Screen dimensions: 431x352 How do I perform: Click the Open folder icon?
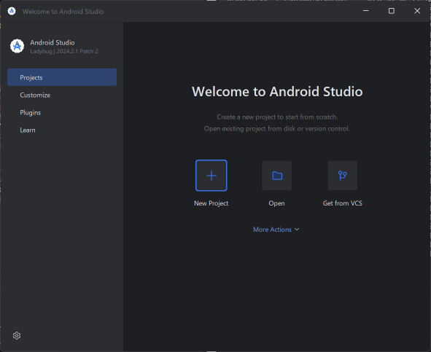(277, 176)
